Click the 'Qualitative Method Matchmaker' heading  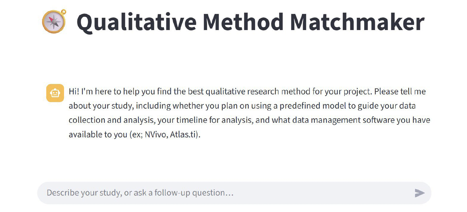(250, 22)
